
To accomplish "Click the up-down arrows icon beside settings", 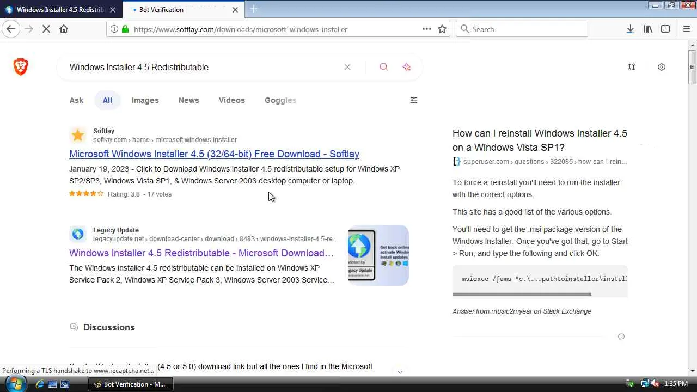I will coord(632,67).
